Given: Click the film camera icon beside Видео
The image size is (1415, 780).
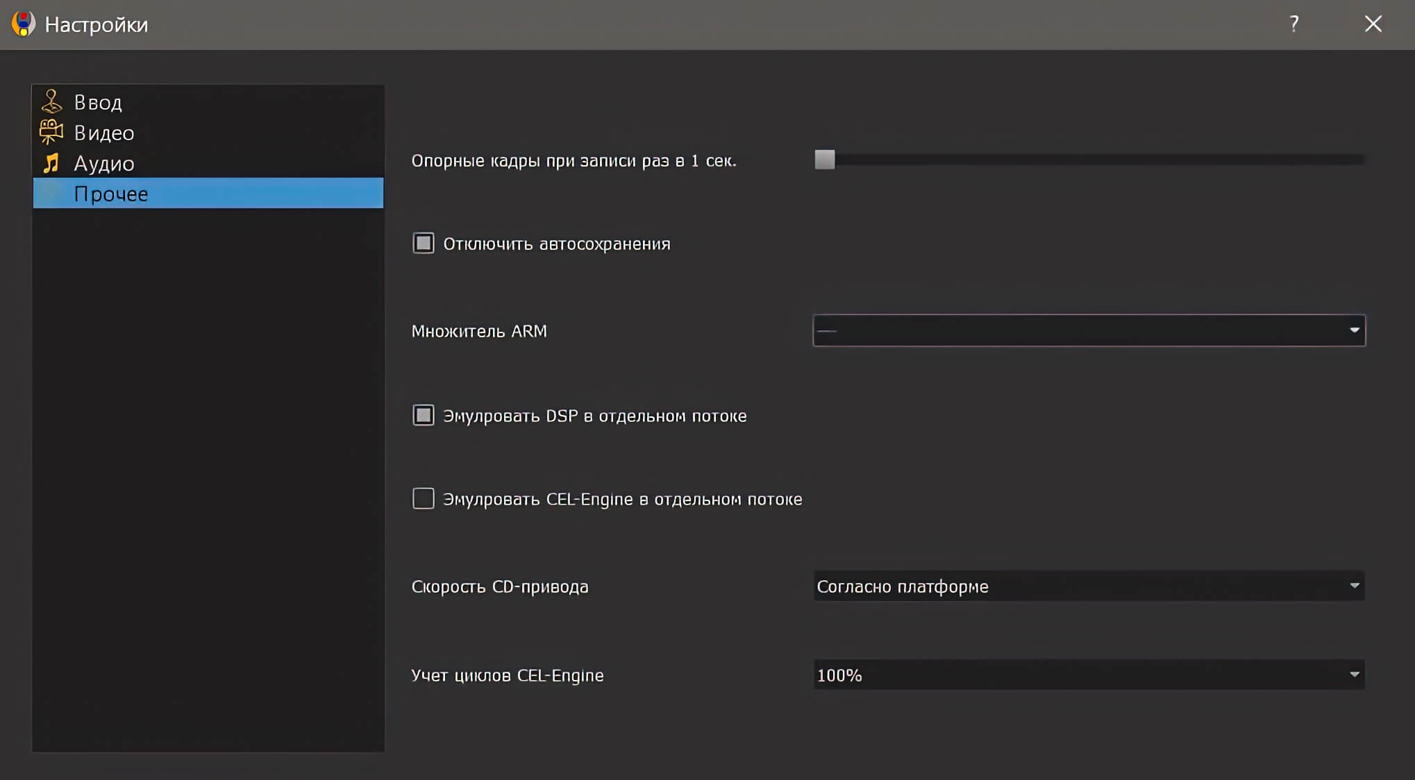Looking at the screenshot, I should [51, 132].
